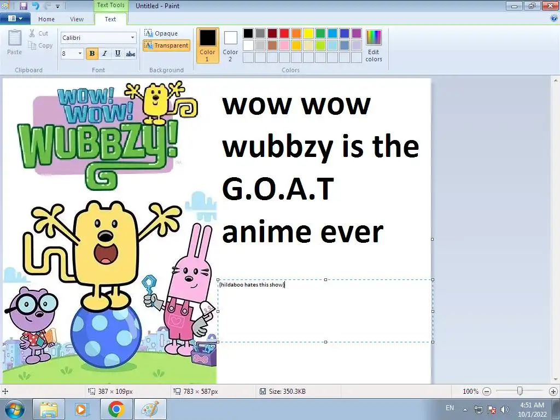Click the vertical scrollbar up arrow
560x420 pixels.
pyautogui.click(x=556, y=81)
